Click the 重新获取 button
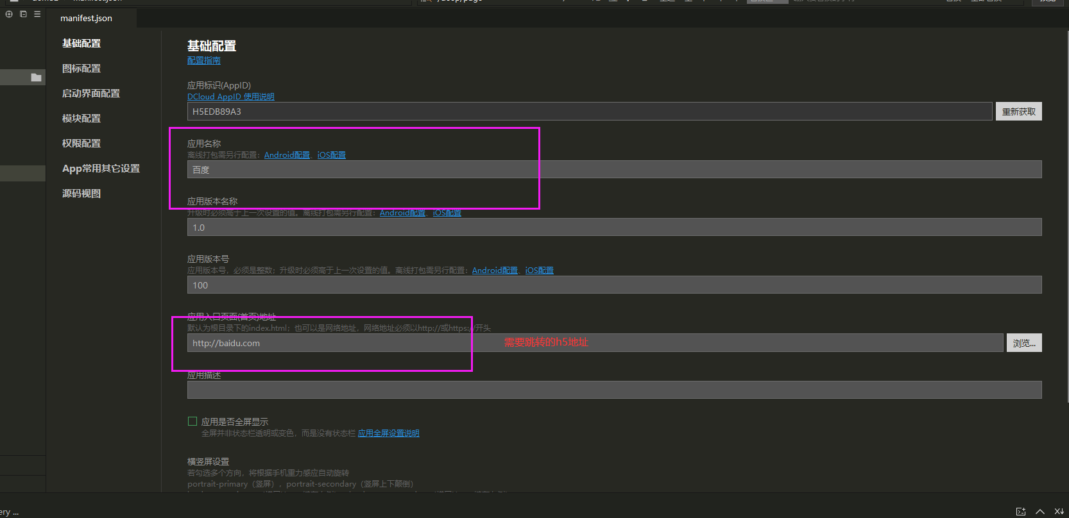 (x=1019, y=112)
